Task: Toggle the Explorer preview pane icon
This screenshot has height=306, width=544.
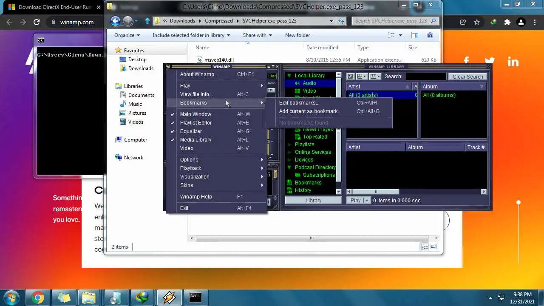Action: point(415,35)
